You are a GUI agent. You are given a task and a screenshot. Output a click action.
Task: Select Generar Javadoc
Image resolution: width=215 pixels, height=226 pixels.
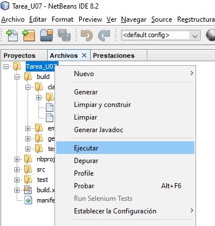point(126,130)
